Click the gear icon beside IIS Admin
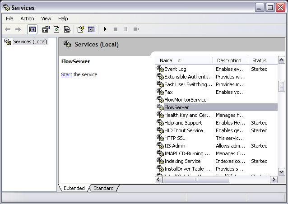The width and height of the screenshot is (288, 204). click(160, 146)
